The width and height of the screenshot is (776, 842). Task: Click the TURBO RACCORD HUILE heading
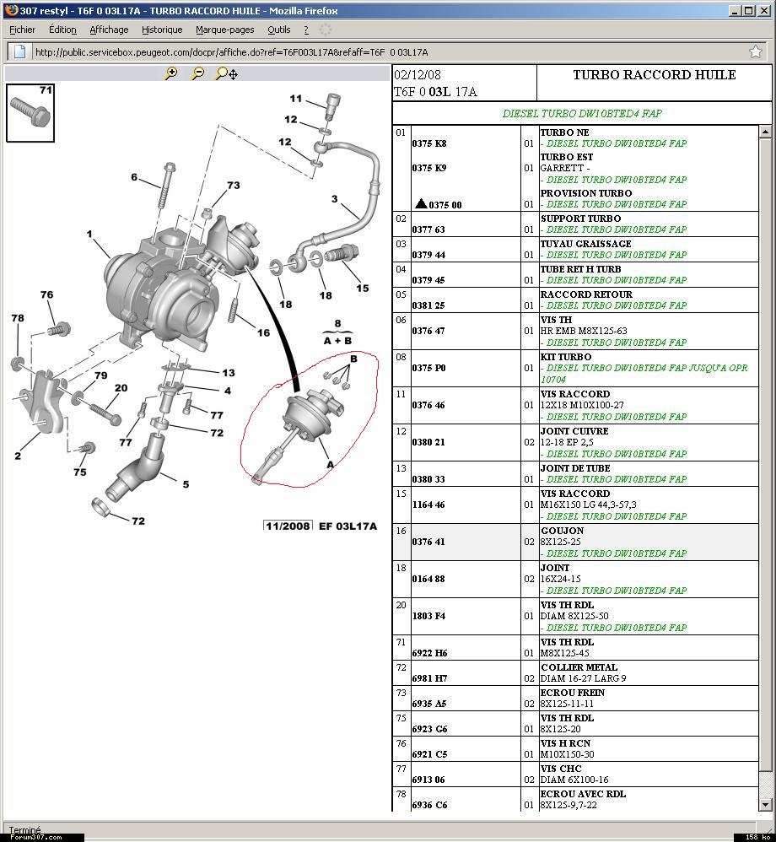point(654,74)
